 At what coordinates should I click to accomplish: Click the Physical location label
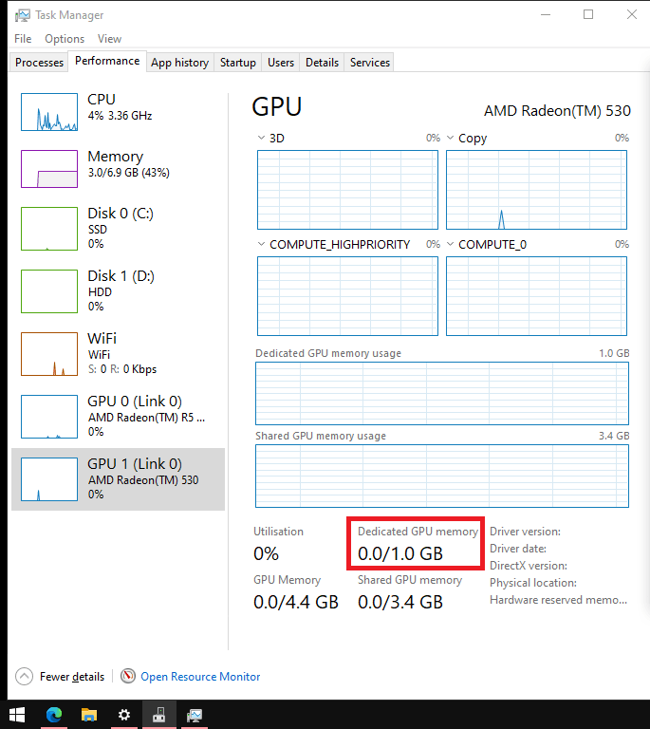click(533, 583)
